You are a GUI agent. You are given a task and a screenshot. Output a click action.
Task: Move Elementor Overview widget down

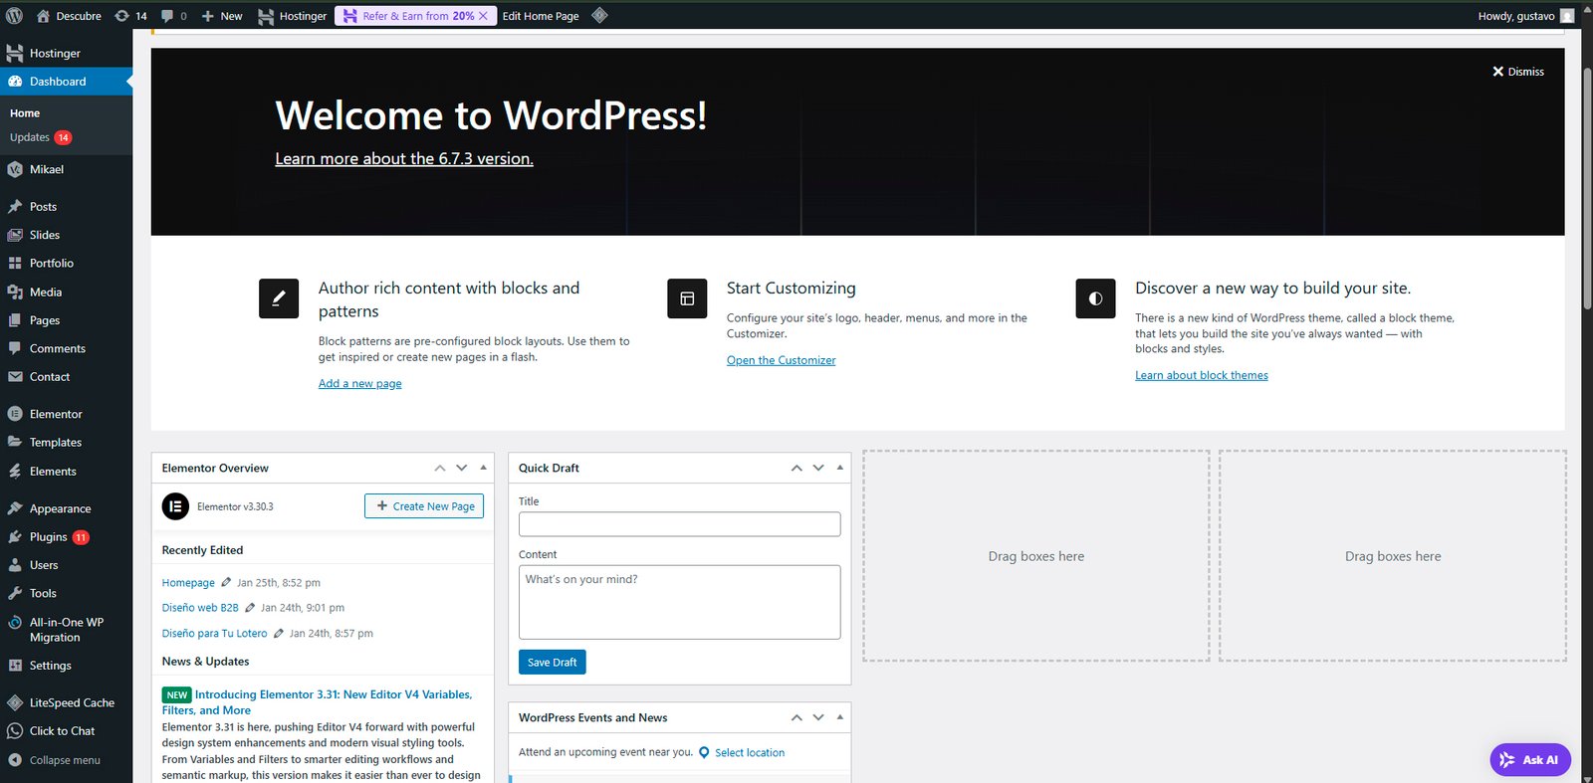point(462,468)
